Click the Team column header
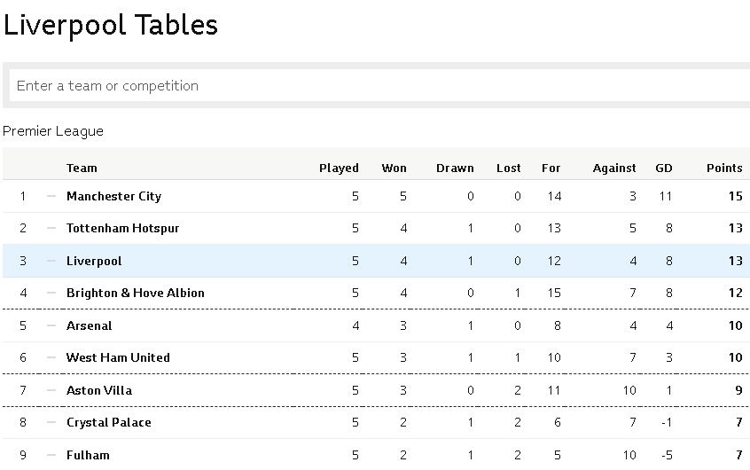This screenshot has width=750, height=470. [82, 168]
